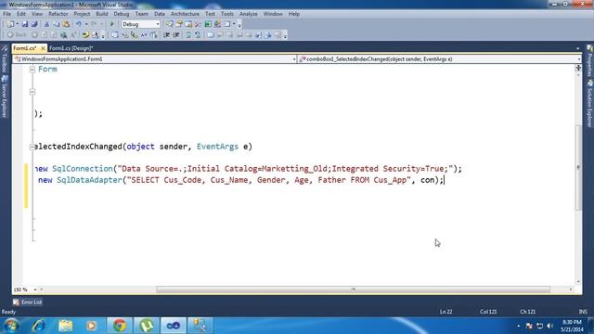The image size is (594, 334).
Task: Click the editor split handle at top right
Action: click(x=578, y=68)
